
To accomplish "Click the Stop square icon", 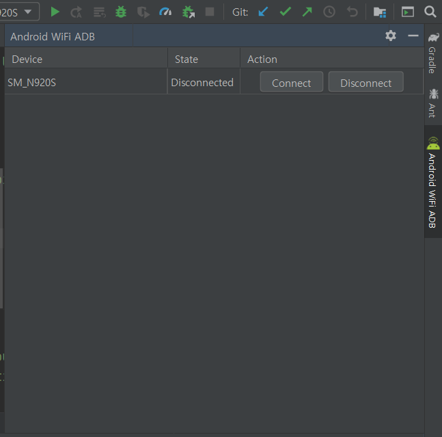I will [x=210, y=12].
